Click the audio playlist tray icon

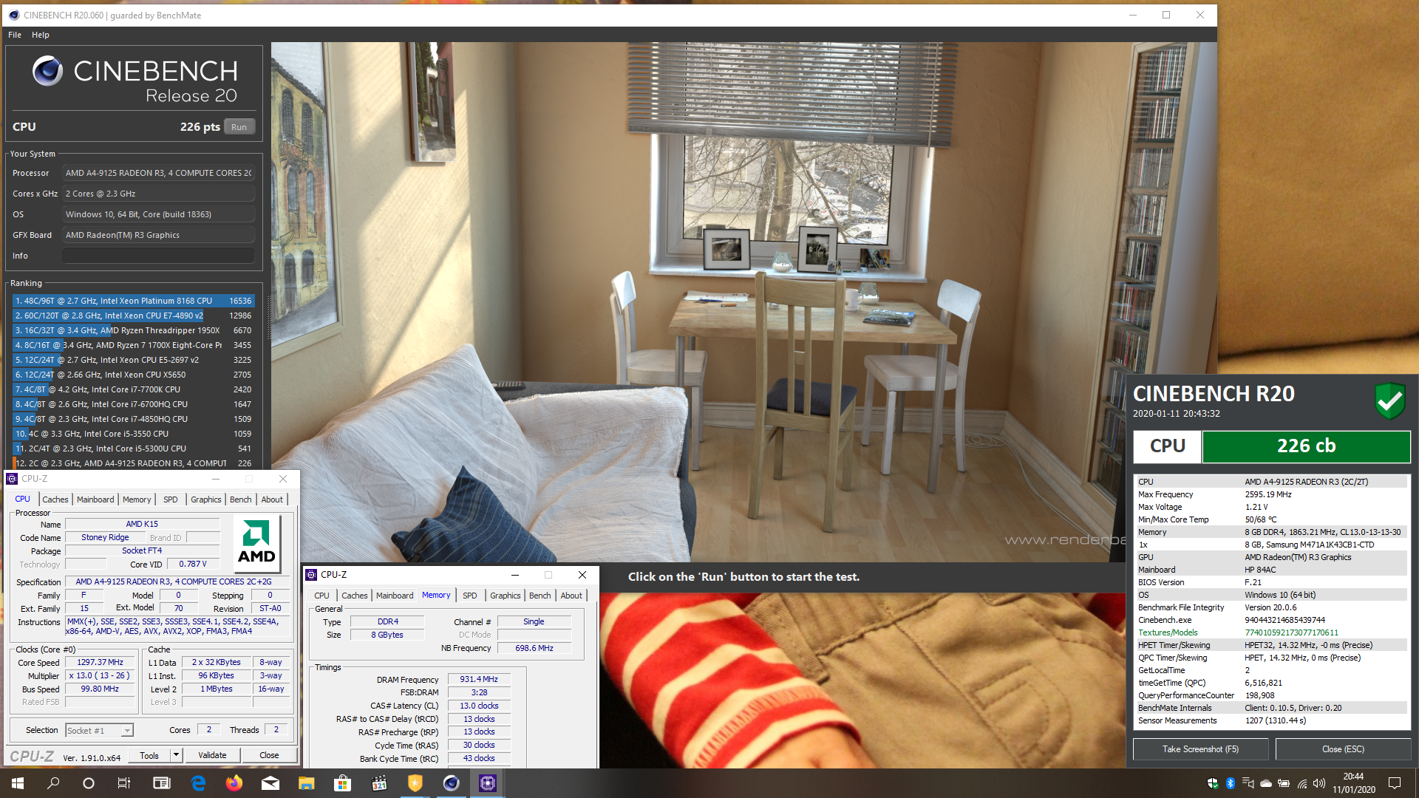point(1248,783)
